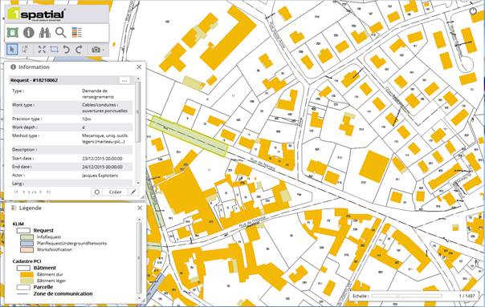
Task: Click the pencil edit button
Action: click(133, 192)
